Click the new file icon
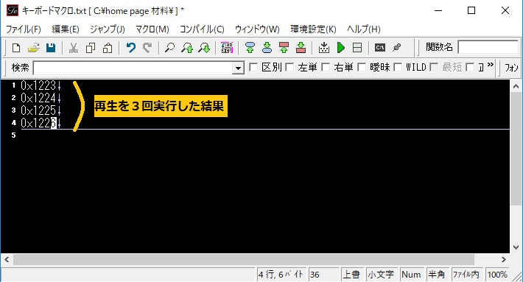The image size is (523, 282). (16, 48)
